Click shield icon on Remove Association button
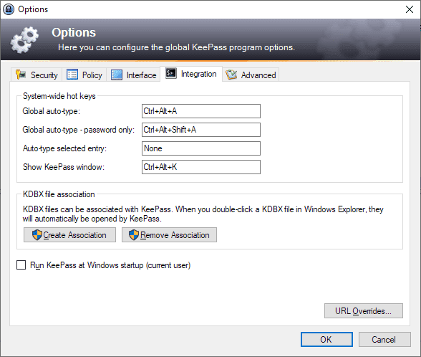 [x=133, y=235]
